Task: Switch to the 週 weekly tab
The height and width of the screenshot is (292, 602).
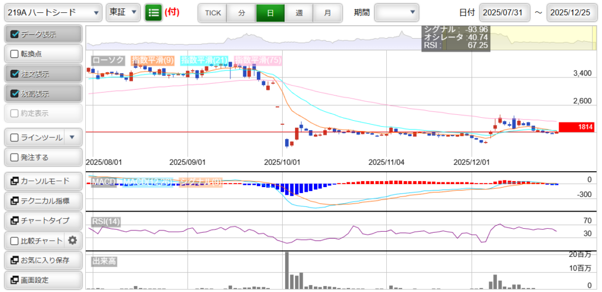Action: 299,12
